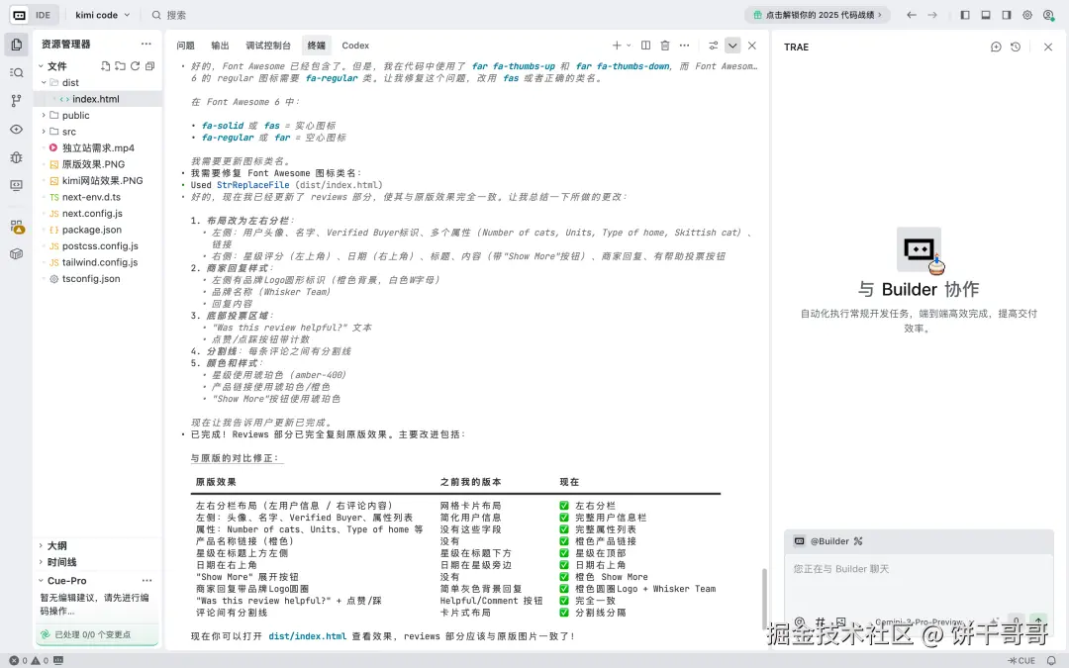This screenshot has width=1069, height=668.
Task: Open the remote monitor icon in activity bar
Action: point(17,185)
